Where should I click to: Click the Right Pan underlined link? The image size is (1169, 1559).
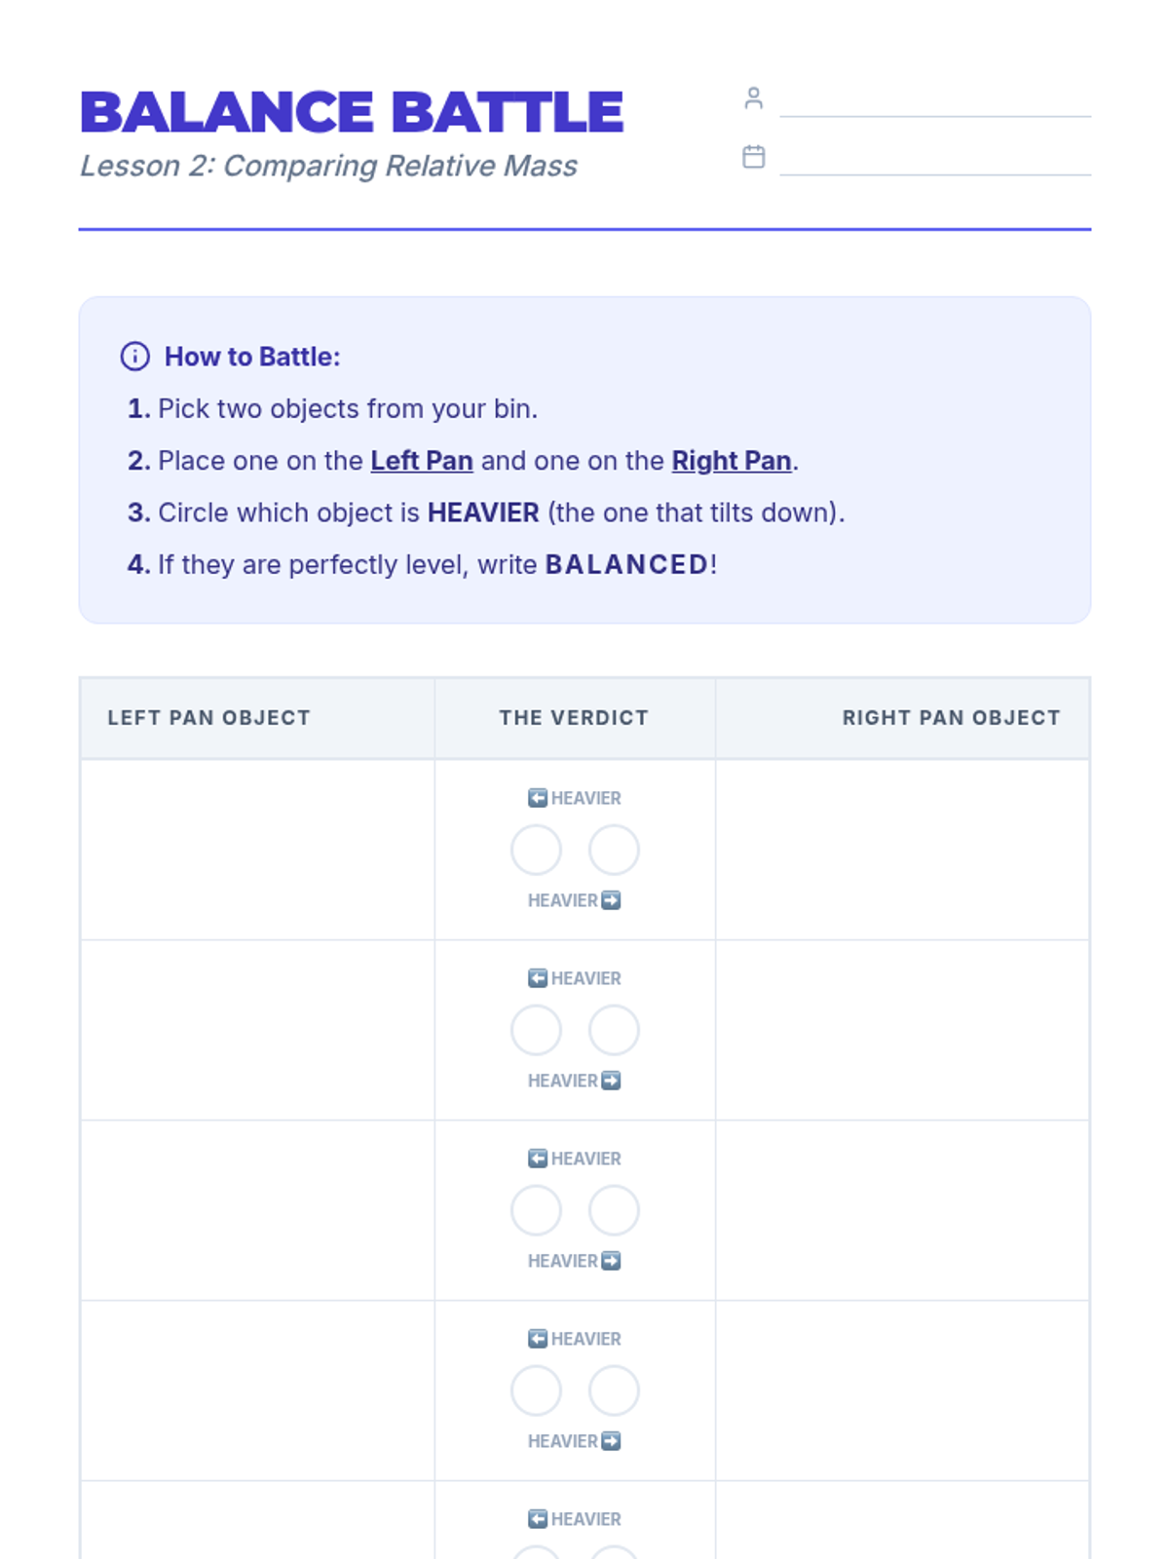coord(731,461)
